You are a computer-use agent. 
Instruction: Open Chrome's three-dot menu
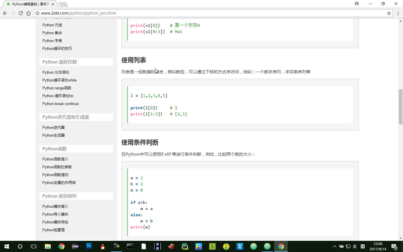(x=398, y=13)
